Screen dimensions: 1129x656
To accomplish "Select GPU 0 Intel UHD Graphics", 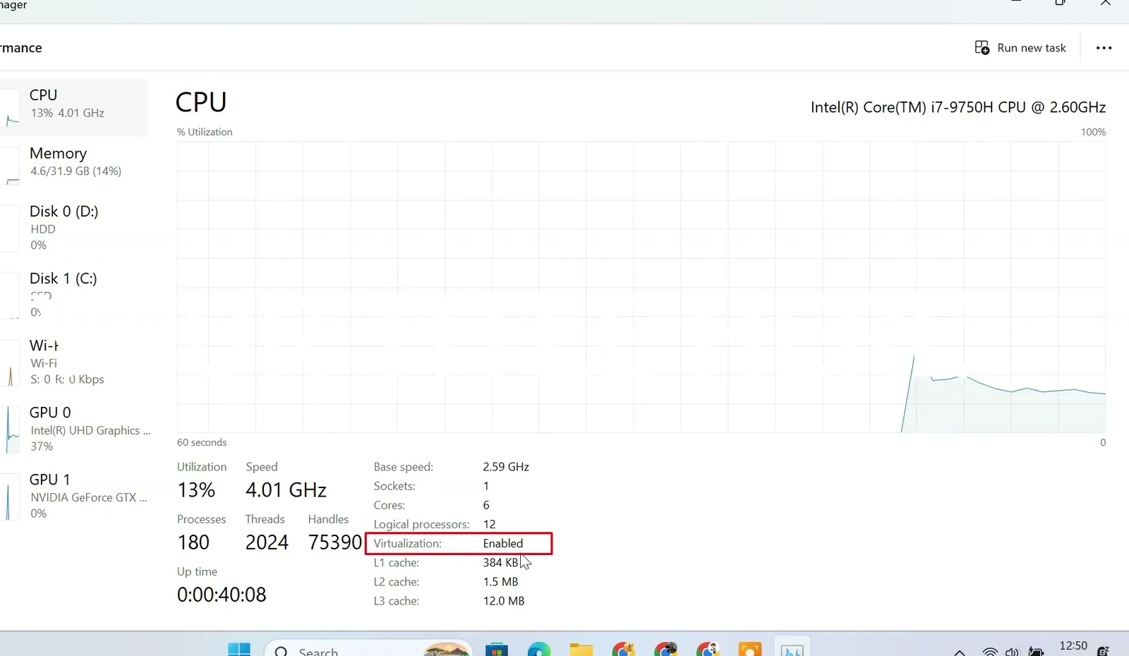I will click(73, 428).
